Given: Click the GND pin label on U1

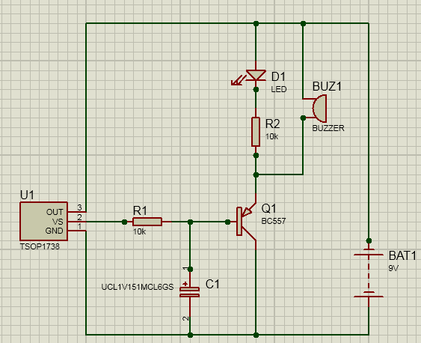Looking at the screenshot, I should pyautogui.click(x=55, y=231).
